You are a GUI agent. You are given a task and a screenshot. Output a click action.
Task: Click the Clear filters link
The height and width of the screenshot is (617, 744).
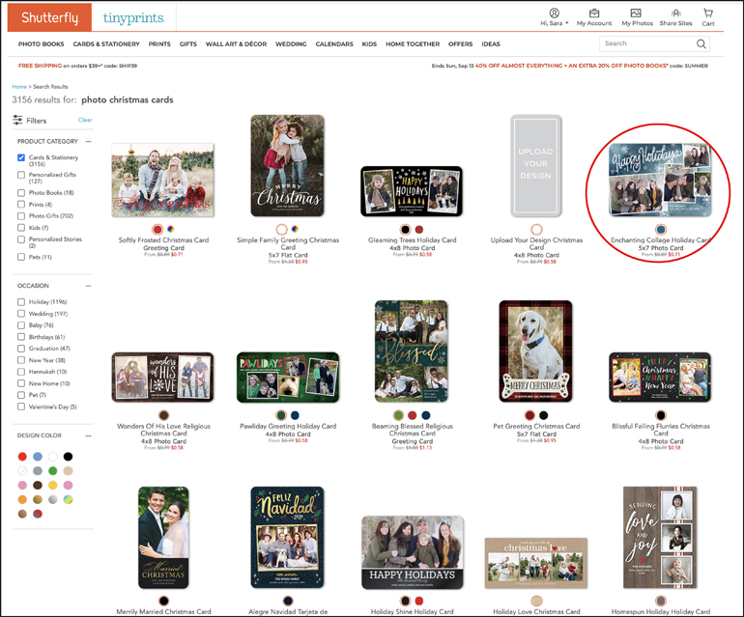[85, 121]
